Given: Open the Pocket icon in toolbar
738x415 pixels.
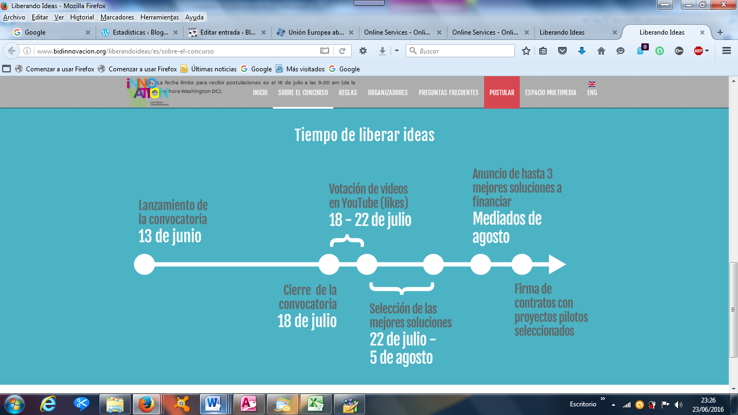Looking at the screenshot, I should (x=562, y=51).
